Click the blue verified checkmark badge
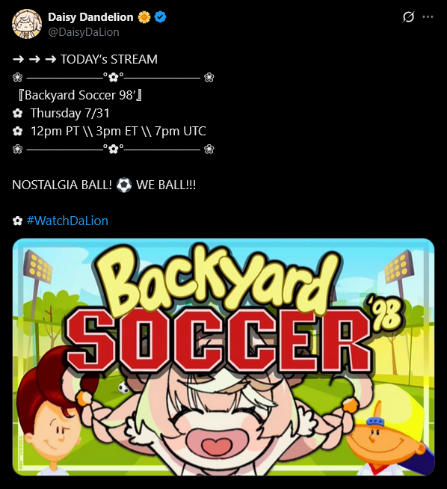This screenshot has height=489, width=447. point(160,17)
